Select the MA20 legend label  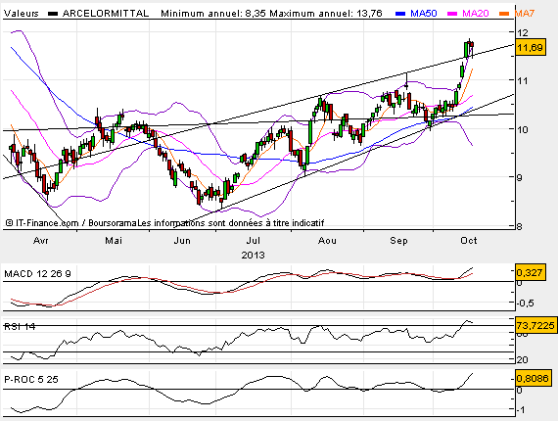coord(476,14)
